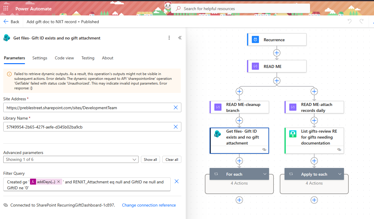Remove the addDays expression token
374x219 pixels.
click(x=59, y=182)
